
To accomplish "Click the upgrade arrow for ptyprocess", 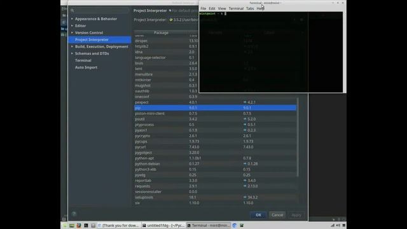I will (x=245, y=125).
